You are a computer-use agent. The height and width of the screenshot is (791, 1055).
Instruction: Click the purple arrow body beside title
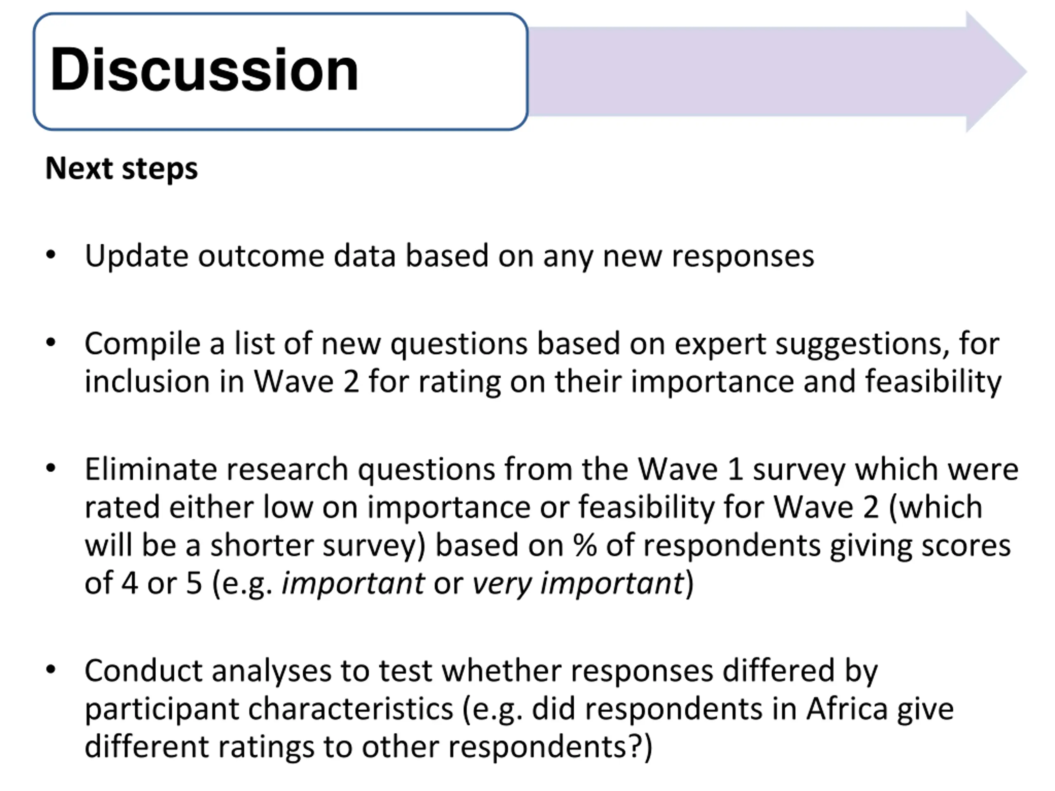[747, 72]
